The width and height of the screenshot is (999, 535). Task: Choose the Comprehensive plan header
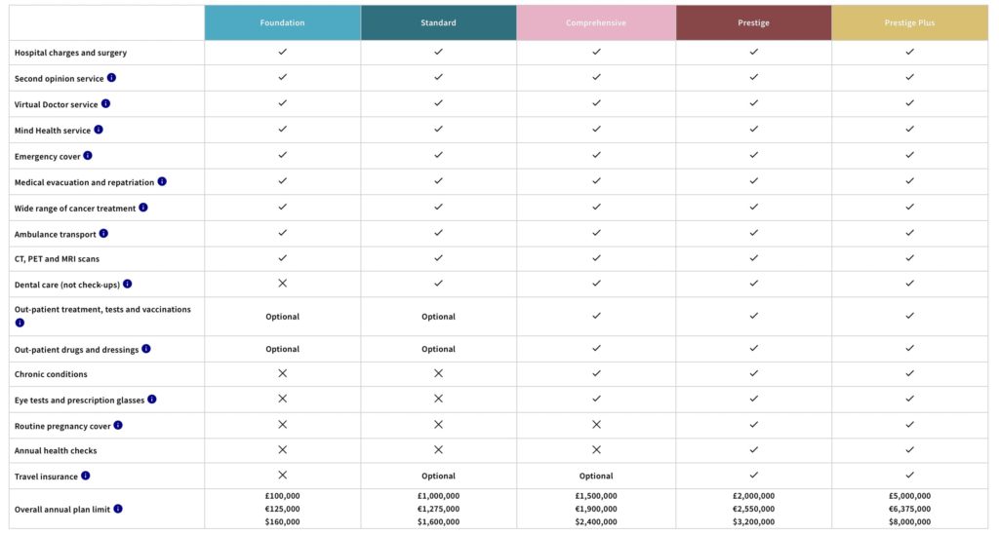click(x=596, y=22)
